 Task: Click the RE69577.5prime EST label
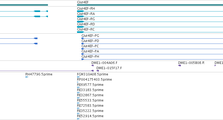[90, 85]
